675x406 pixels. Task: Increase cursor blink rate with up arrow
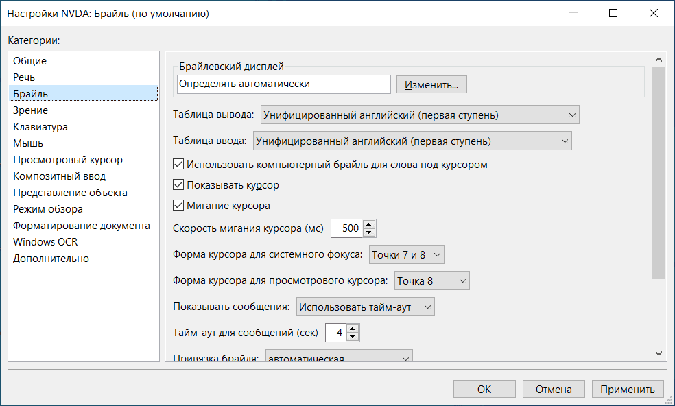tap(370, 224)
